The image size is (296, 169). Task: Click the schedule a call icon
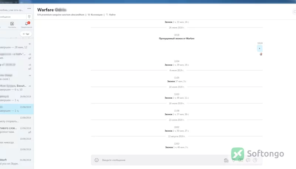point(248,160)
